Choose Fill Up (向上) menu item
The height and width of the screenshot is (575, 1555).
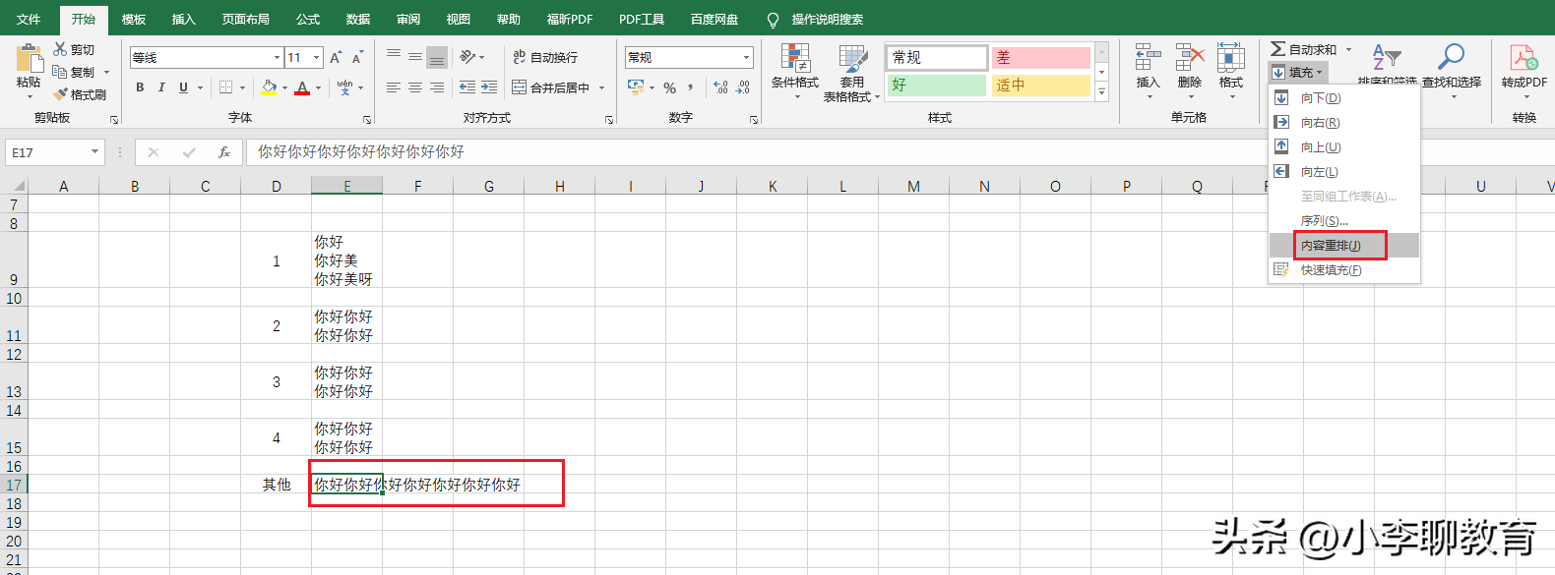coord(1343,147)
